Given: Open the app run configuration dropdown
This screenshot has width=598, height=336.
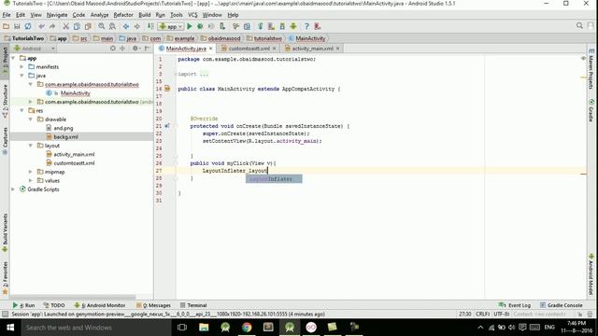Looking at the screenshot, I should (x=171, y=26).
